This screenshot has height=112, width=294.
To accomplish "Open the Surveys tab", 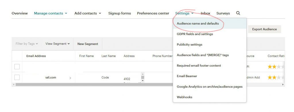I will (223, 13).
